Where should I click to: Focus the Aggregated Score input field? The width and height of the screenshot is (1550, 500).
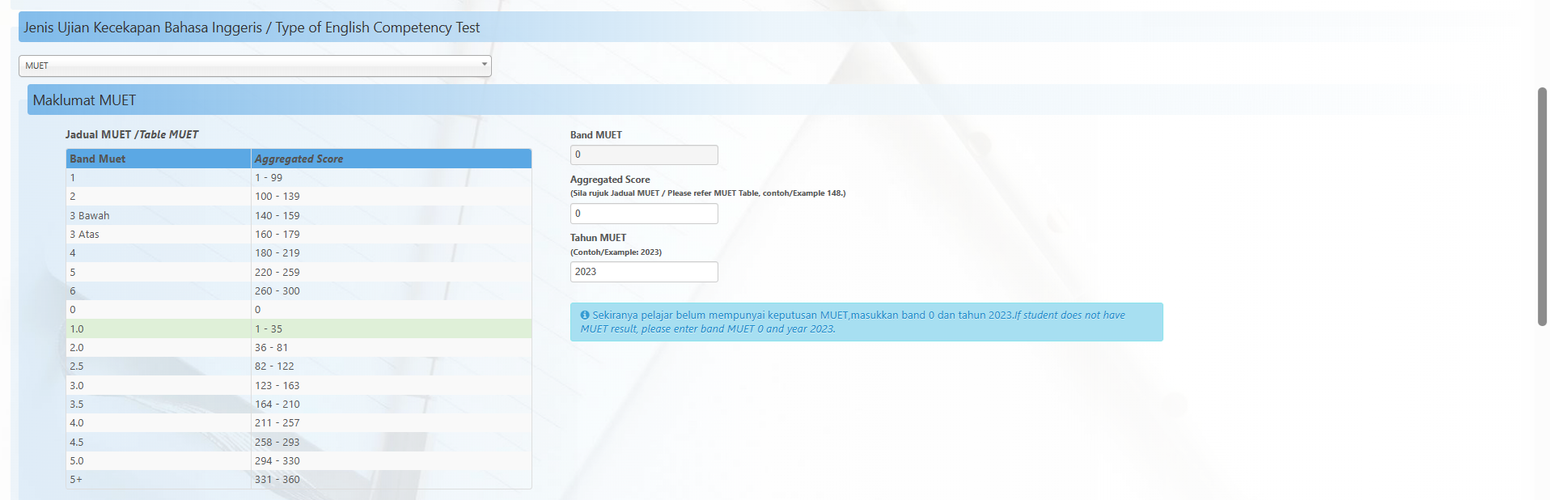(x=644, y=214)
